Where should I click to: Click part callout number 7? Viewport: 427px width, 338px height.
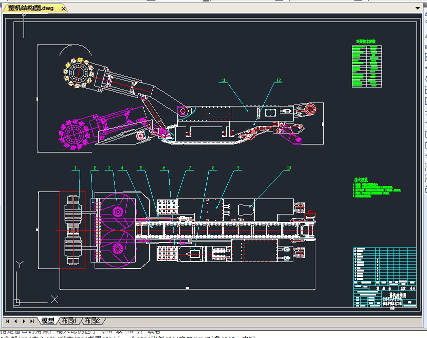point(190,168)
